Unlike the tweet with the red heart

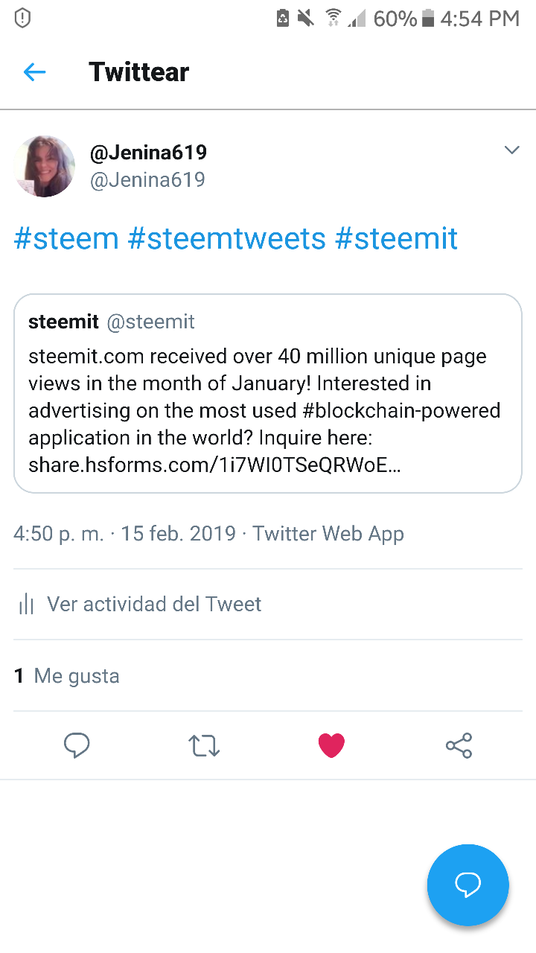tap(331, 745)
